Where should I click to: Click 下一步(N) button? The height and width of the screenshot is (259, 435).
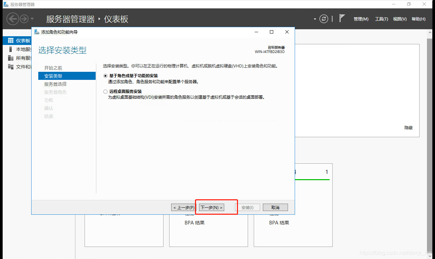click(211, 208)
